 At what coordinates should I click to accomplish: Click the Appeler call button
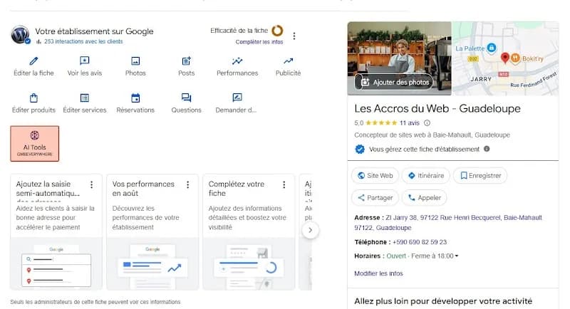click(424, 198)
